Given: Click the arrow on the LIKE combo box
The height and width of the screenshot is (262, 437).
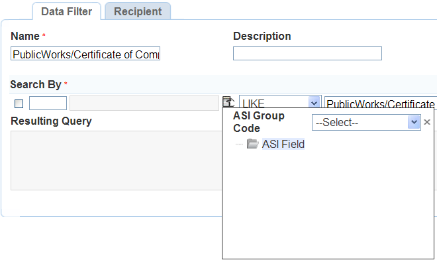Looking at the screenshot, I should pyautogui.click(x=314, y=103).
